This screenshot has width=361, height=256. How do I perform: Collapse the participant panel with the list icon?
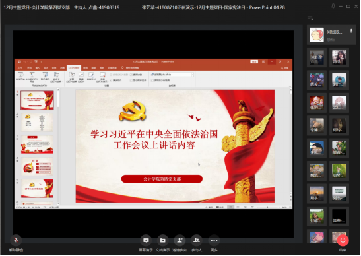(x=310, y=19)
